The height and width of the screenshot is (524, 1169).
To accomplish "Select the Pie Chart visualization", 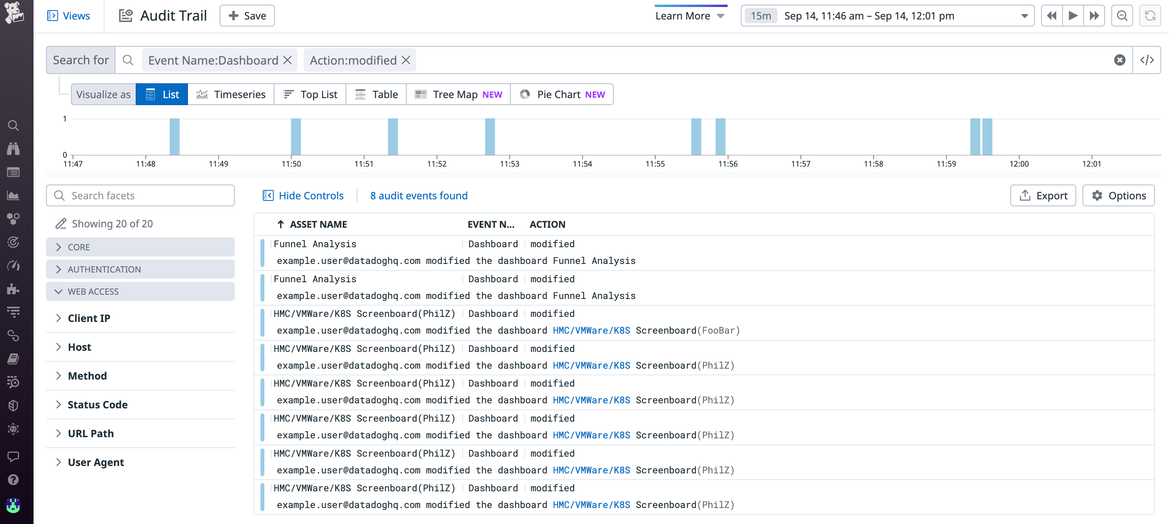I will (562, 94).
